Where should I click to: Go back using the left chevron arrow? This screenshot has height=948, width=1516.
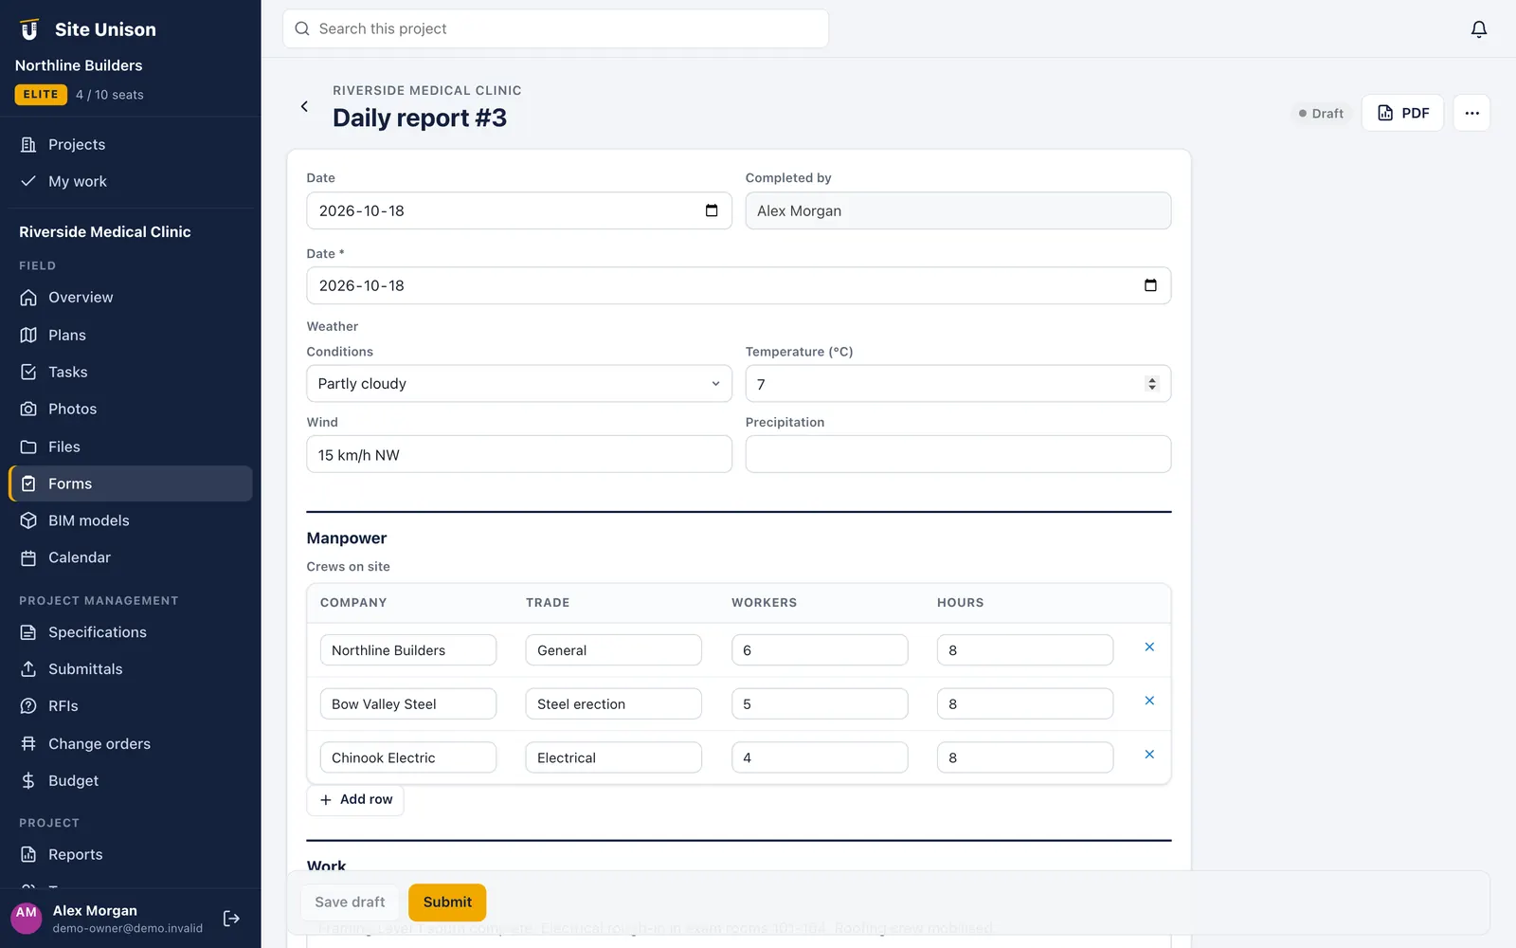[304, 106]
